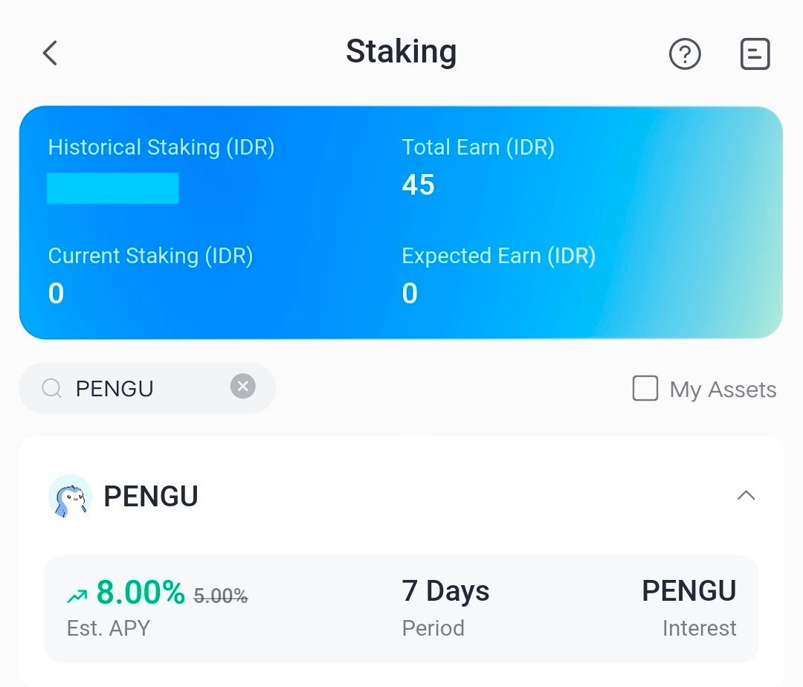
Task: Select the Staking header title
Action: coord(401,53)
